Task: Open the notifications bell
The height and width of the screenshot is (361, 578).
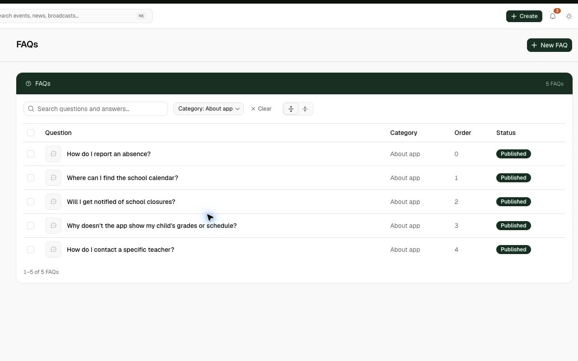Action: pyautogui.click(x=553, y=16)
